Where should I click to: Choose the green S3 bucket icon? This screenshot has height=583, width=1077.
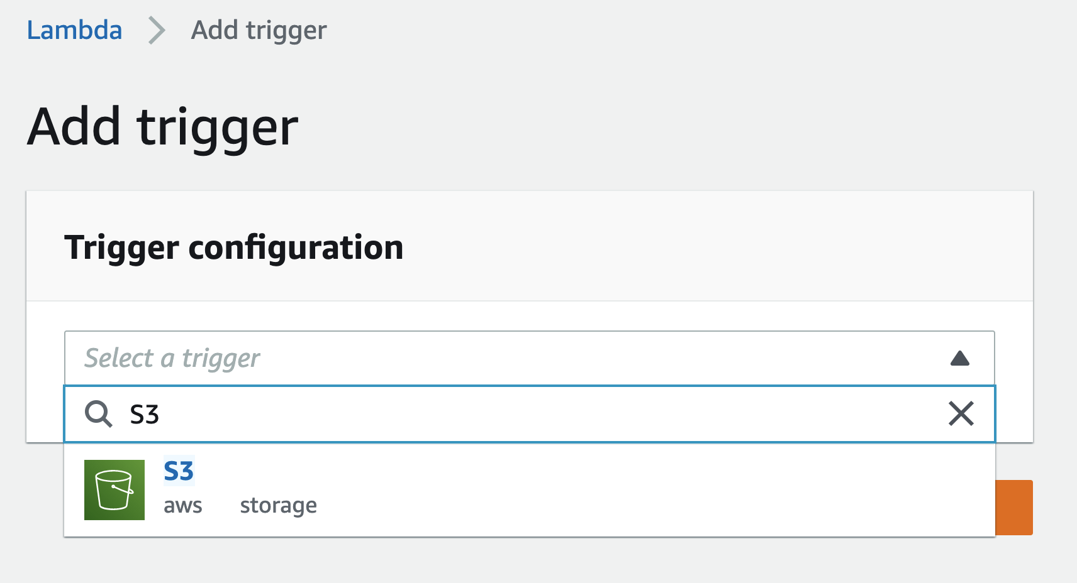[114, 490]
